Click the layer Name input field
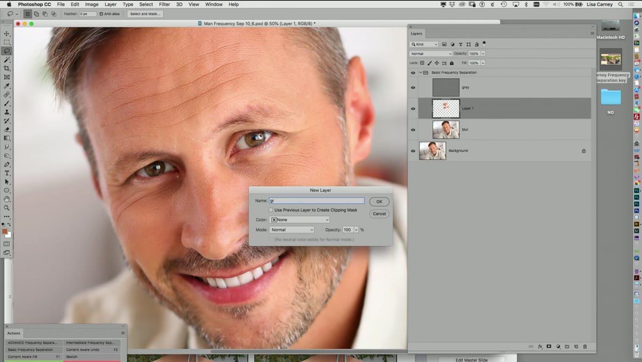 [x=316, y=201]
